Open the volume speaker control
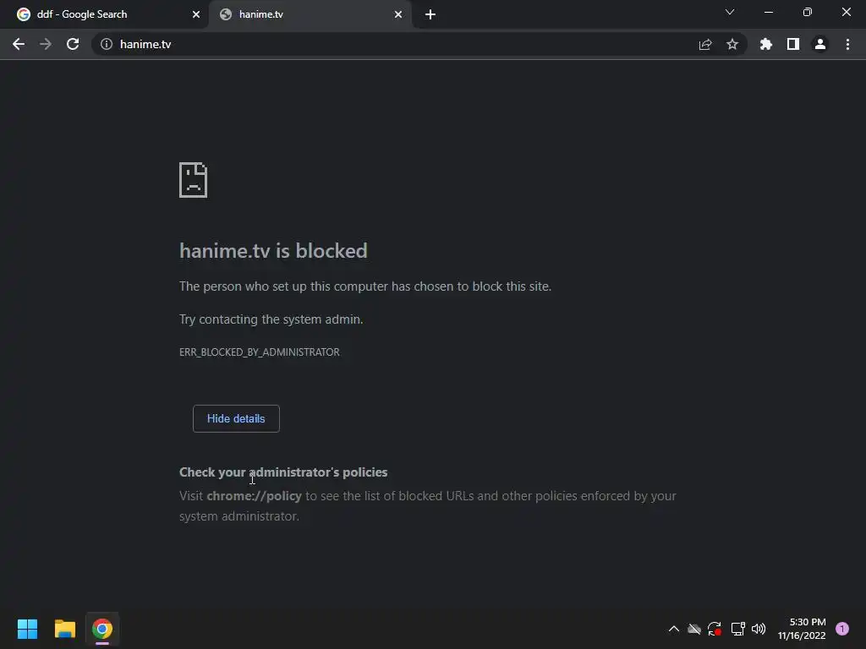Screen dimensions: 866x649 click(x=759, y=629)
